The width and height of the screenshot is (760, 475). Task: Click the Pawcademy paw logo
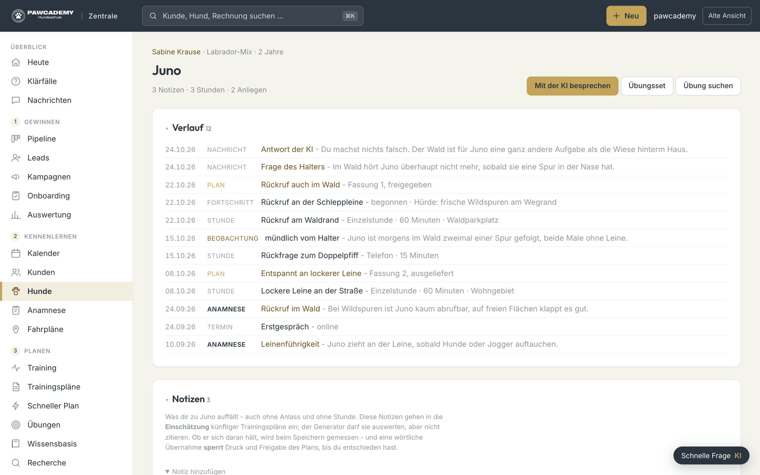(19, 16)
